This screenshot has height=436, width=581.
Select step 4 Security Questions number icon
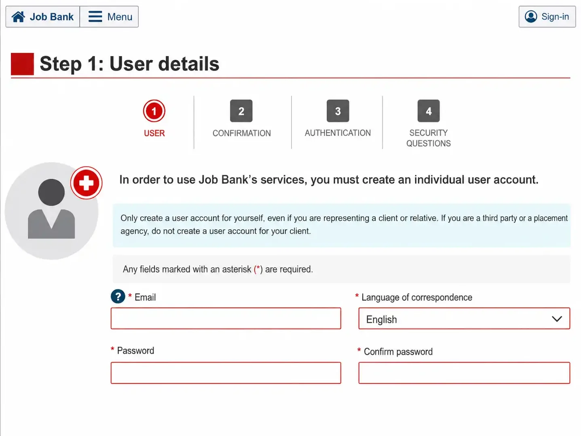[429, 111]
